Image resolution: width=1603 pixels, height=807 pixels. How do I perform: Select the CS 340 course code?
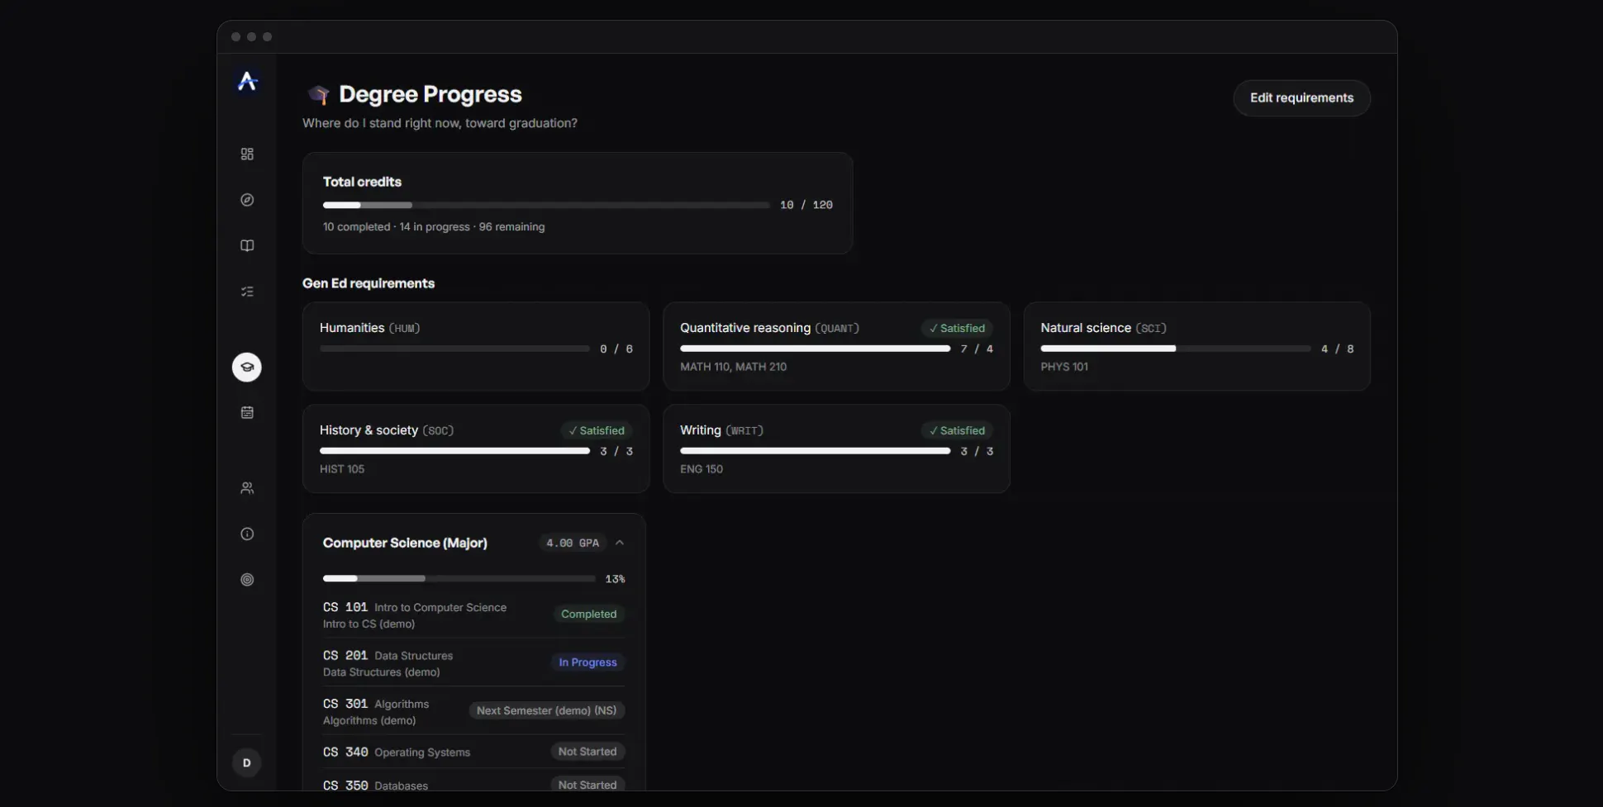[345, 752]
